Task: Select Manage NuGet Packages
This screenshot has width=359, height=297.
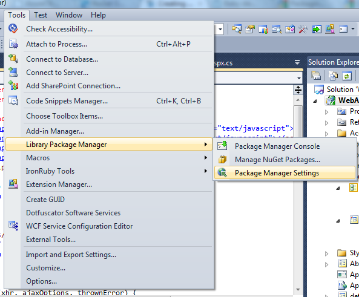Action: (x=285, y=160)
